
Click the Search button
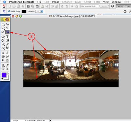(x=104, y=6)
